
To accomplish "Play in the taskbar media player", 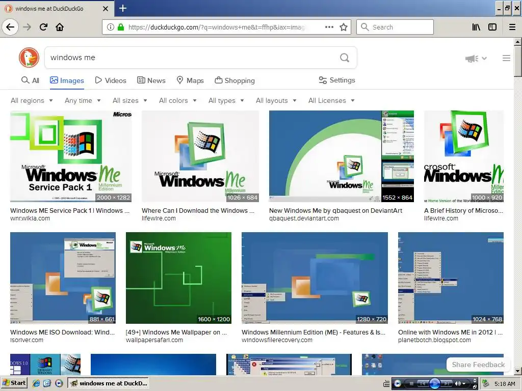I will 434,383.
